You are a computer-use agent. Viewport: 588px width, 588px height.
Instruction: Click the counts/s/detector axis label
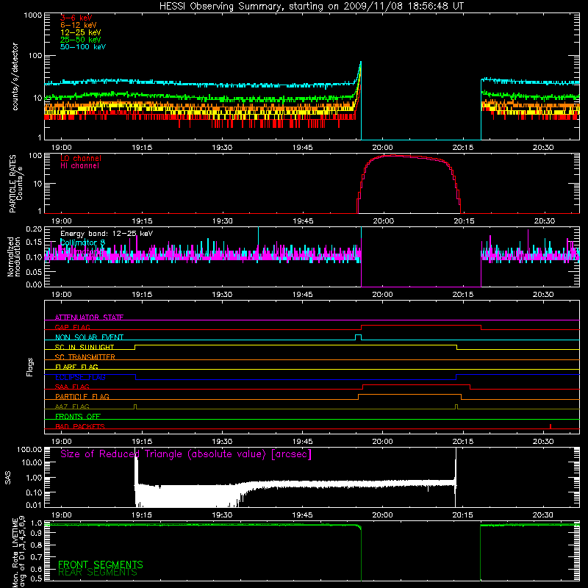(15, 76)
